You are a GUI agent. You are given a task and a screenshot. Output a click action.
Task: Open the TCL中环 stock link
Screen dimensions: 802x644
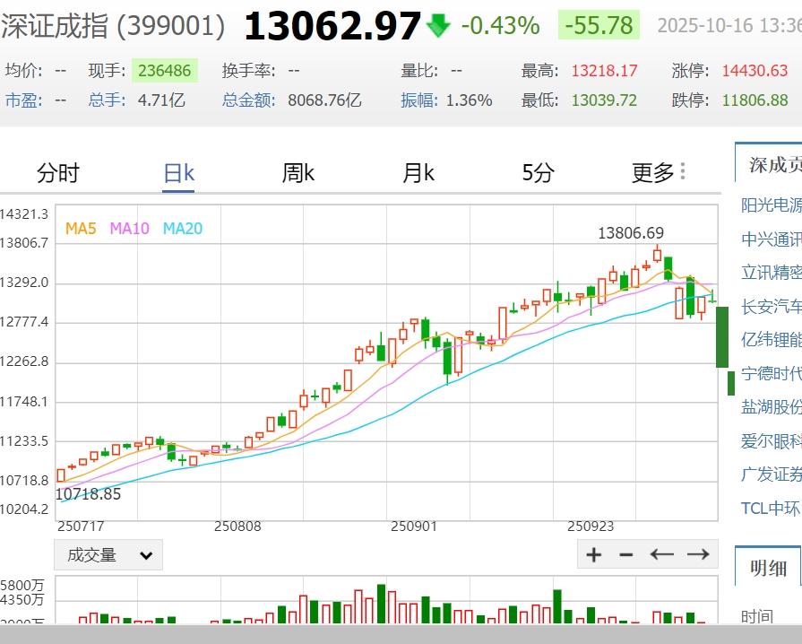point(771,508)
